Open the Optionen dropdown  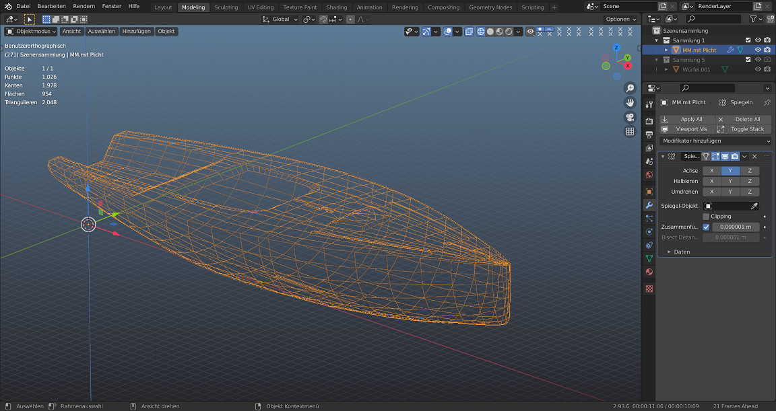click(x=621, y=20)
